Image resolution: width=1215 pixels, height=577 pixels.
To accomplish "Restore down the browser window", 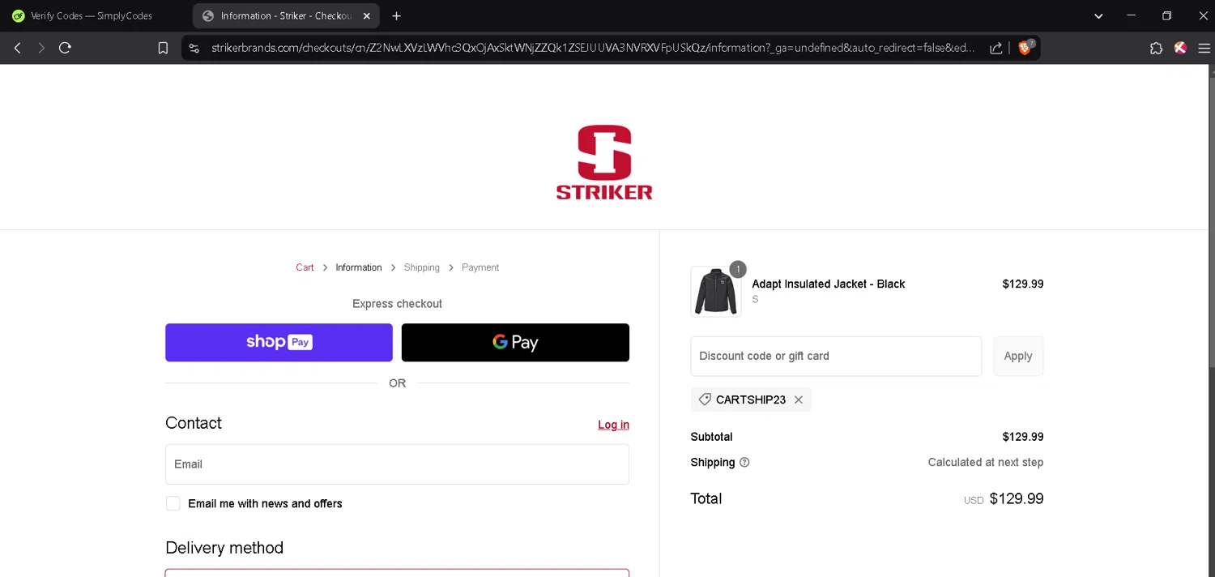I will click(1167, 16).
